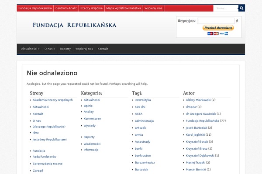
Task: Open Centrum Analiz top tab
Action: coord(66,8)
